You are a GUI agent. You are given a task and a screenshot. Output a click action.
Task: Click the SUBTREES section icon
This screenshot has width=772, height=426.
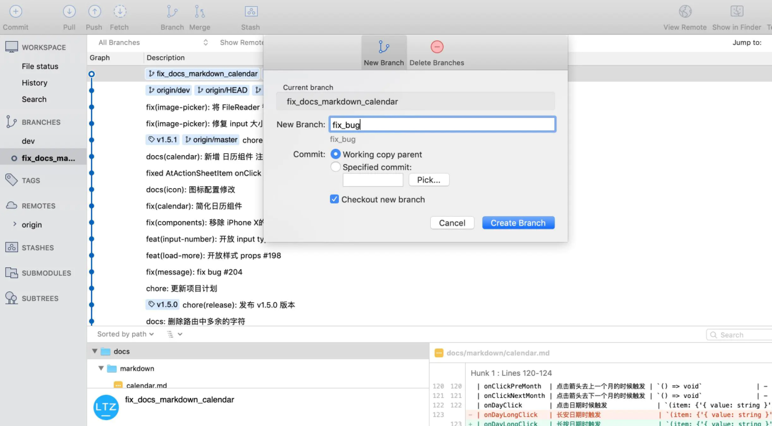tap(11, 298)
